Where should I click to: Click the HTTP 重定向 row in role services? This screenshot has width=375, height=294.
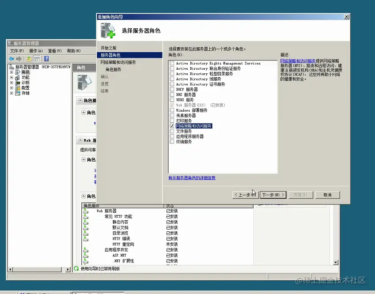click(x=167, y=244)
